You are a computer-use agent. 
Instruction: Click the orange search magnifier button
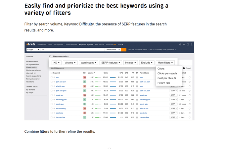123,50
